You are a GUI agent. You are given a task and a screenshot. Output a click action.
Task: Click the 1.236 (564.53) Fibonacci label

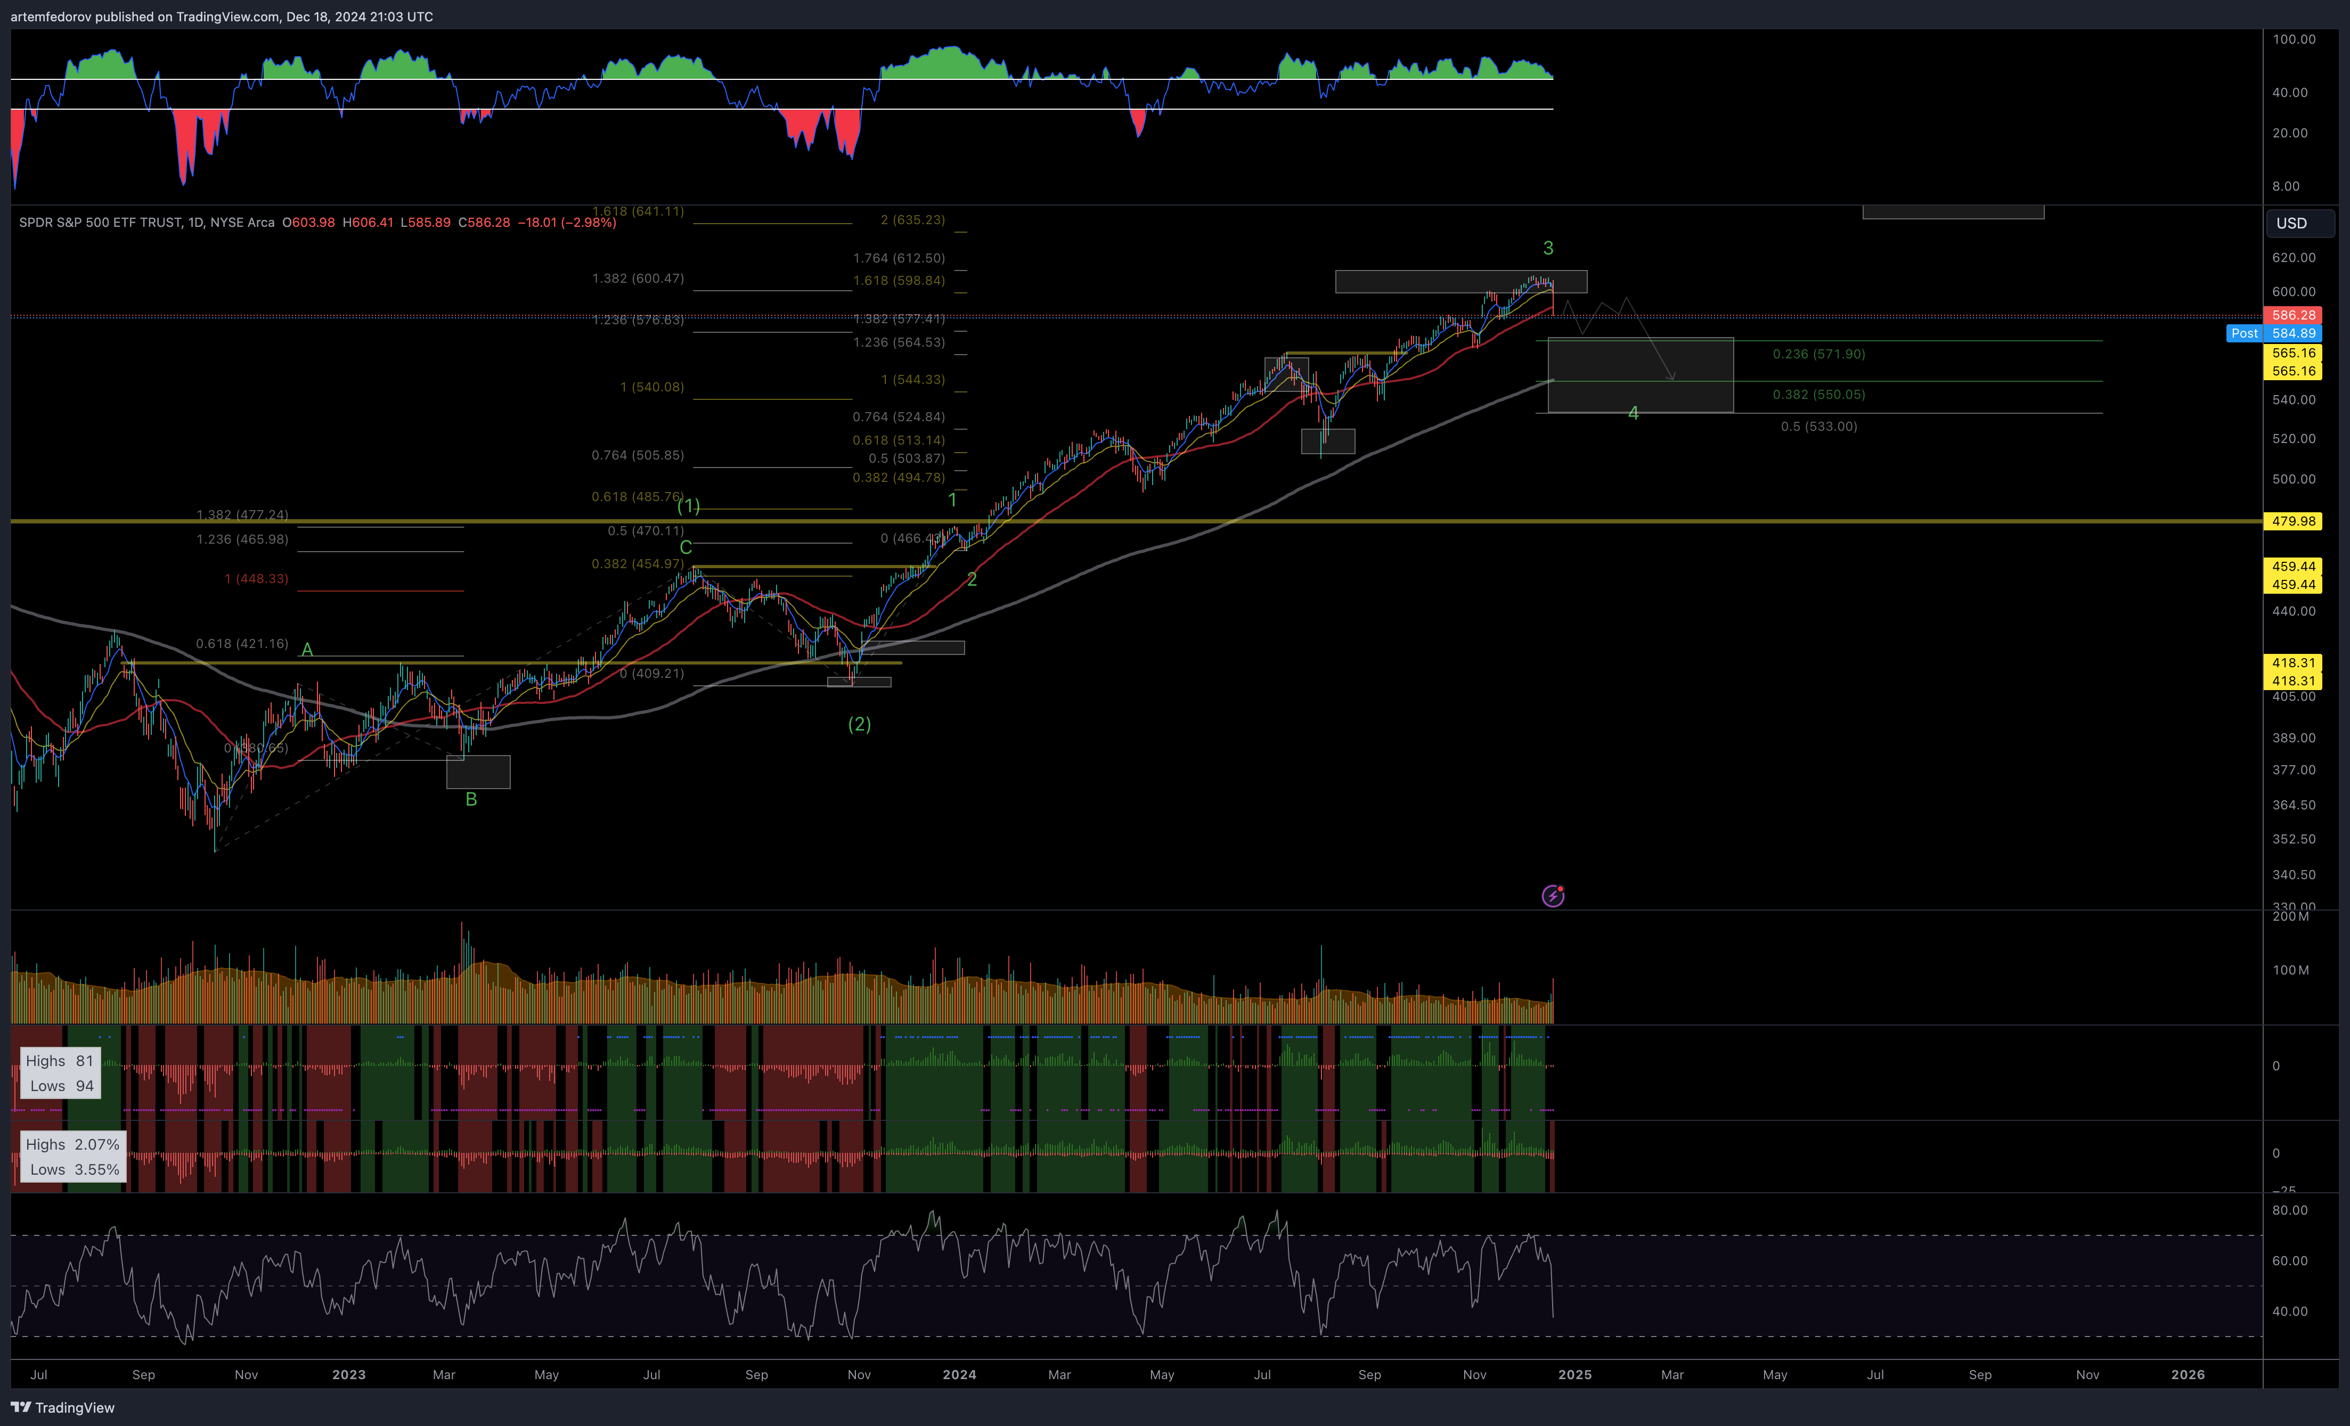[899, 342]
